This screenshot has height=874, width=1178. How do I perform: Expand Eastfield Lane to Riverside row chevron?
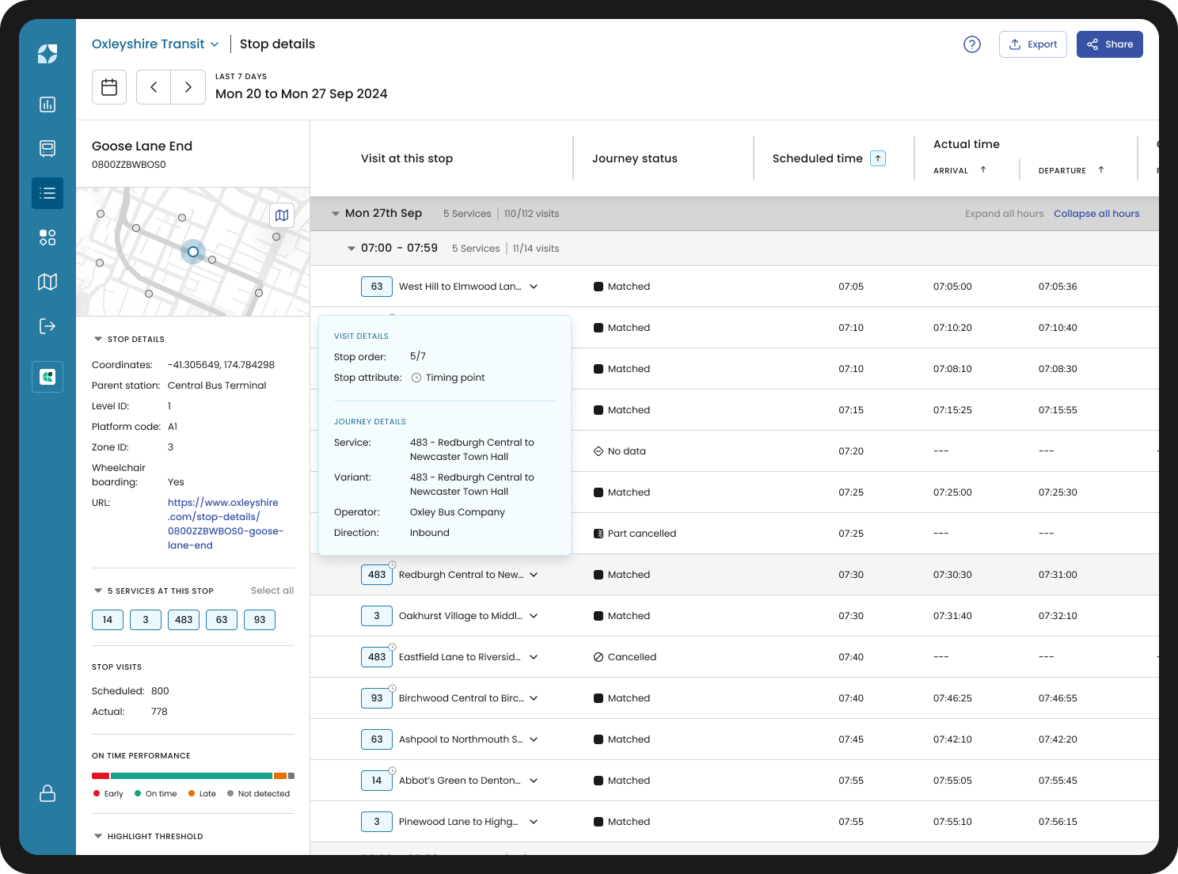tap(534, 657)
